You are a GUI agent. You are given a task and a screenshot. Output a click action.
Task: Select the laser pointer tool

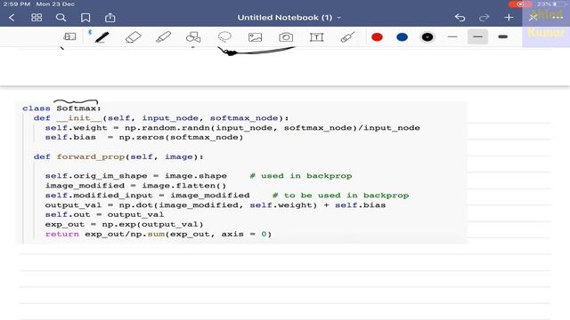pos(347,37)
